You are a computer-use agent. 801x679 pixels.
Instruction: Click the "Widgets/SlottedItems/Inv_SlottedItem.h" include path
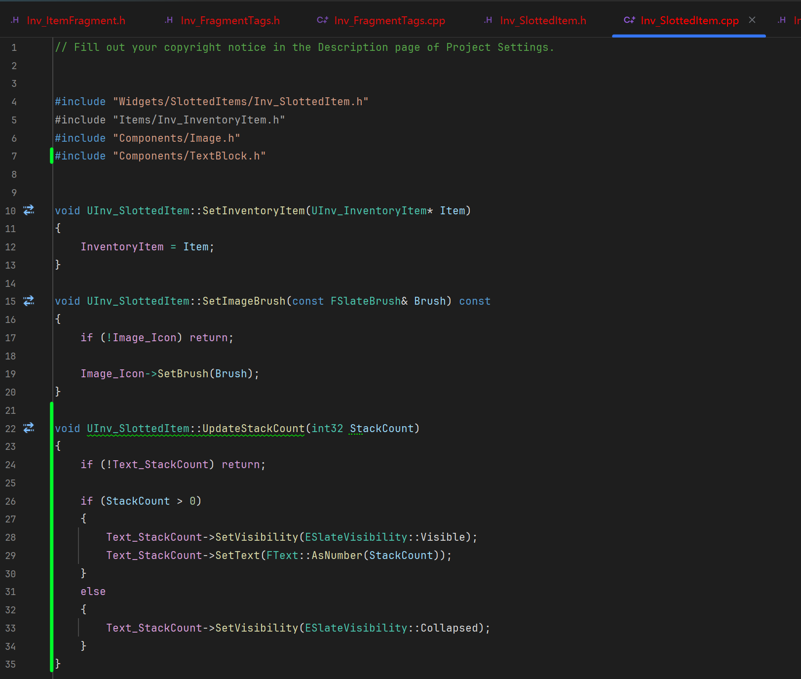(241, 102)
